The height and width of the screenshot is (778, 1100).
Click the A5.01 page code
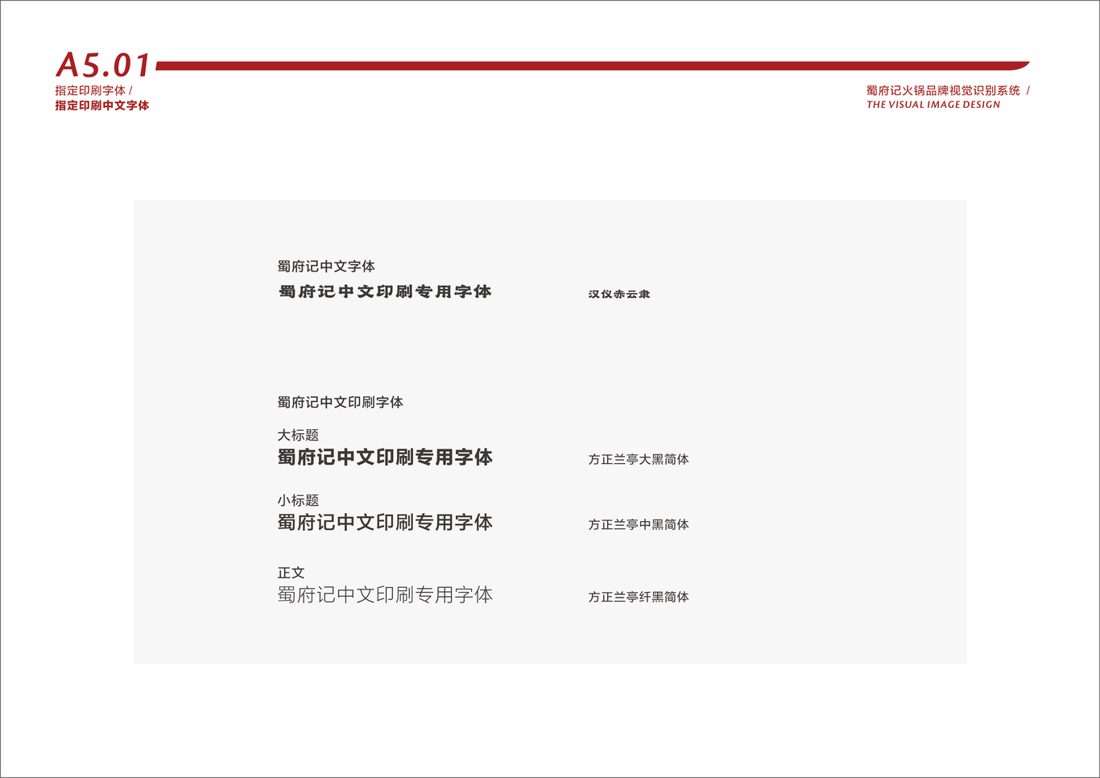pyautogui.click(x=103, y=65)
